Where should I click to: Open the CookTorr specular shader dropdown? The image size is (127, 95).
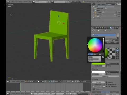click(112, 72)
